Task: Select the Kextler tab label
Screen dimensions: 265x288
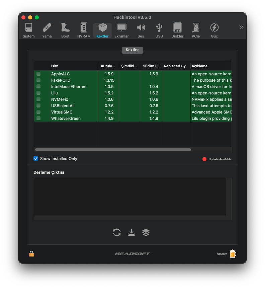Action: 132,50
